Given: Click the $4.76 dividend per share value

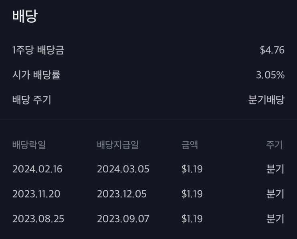Looking at the screenshot, I should click(272, 50).
